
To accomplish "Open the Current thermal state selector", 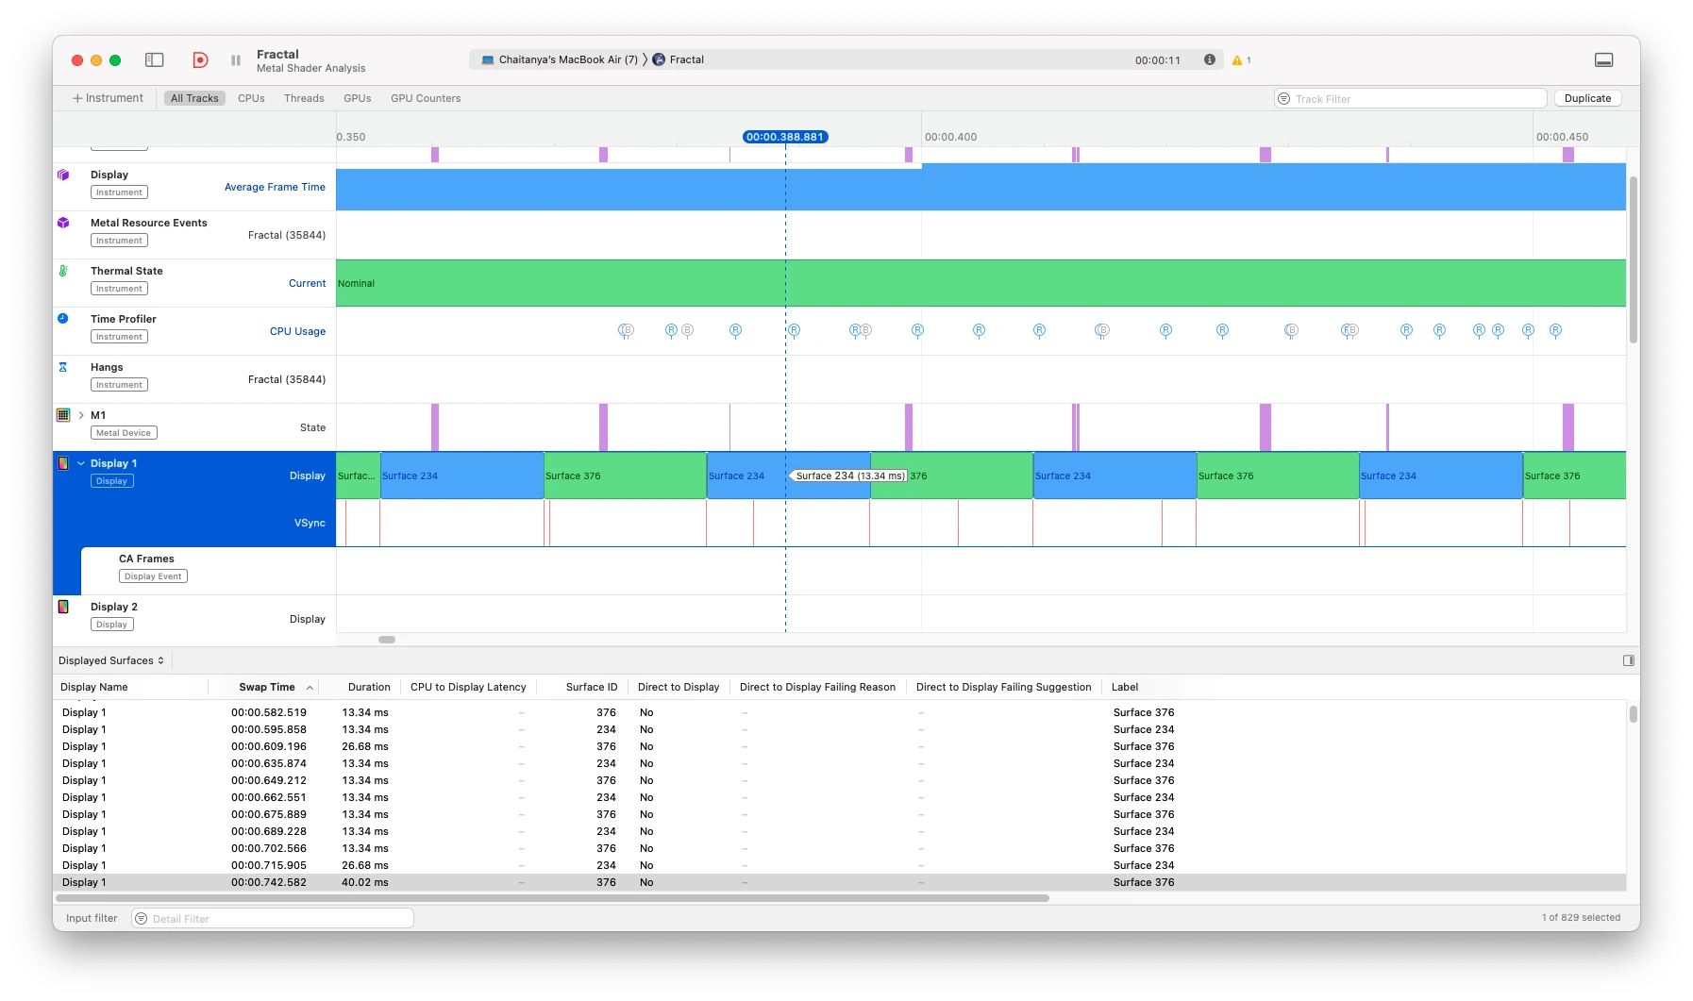I will coord(307,283).
